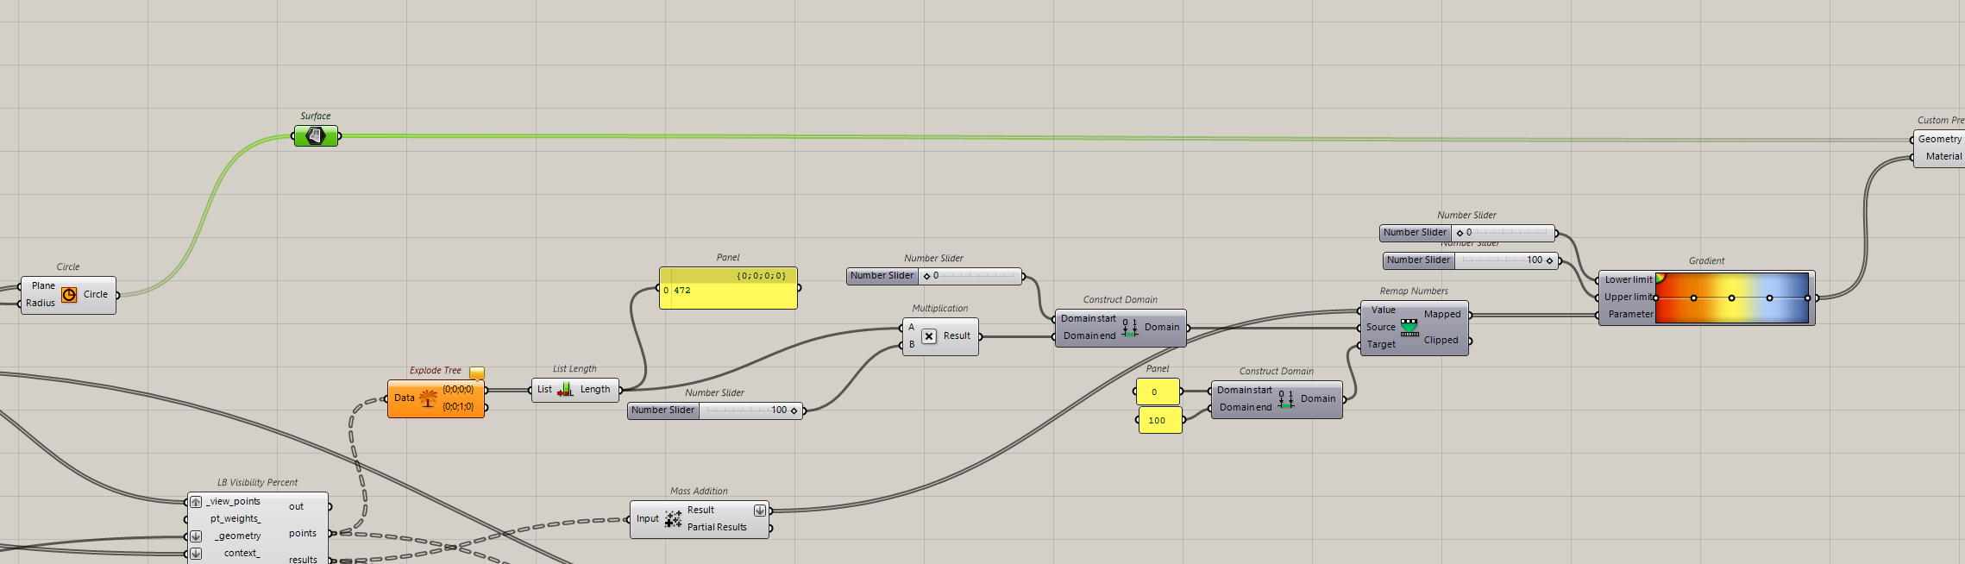Click the green Surface parameter icon
This screenshot has height=564, width=1965.
coord(316,136)
